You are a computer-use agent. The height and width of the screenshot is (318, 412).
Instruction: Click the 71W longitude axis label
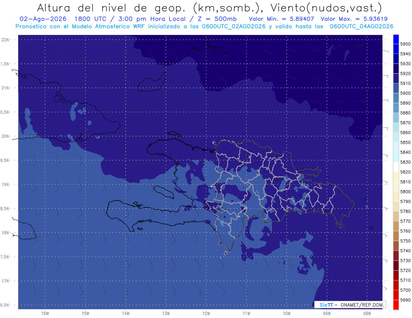246,314
